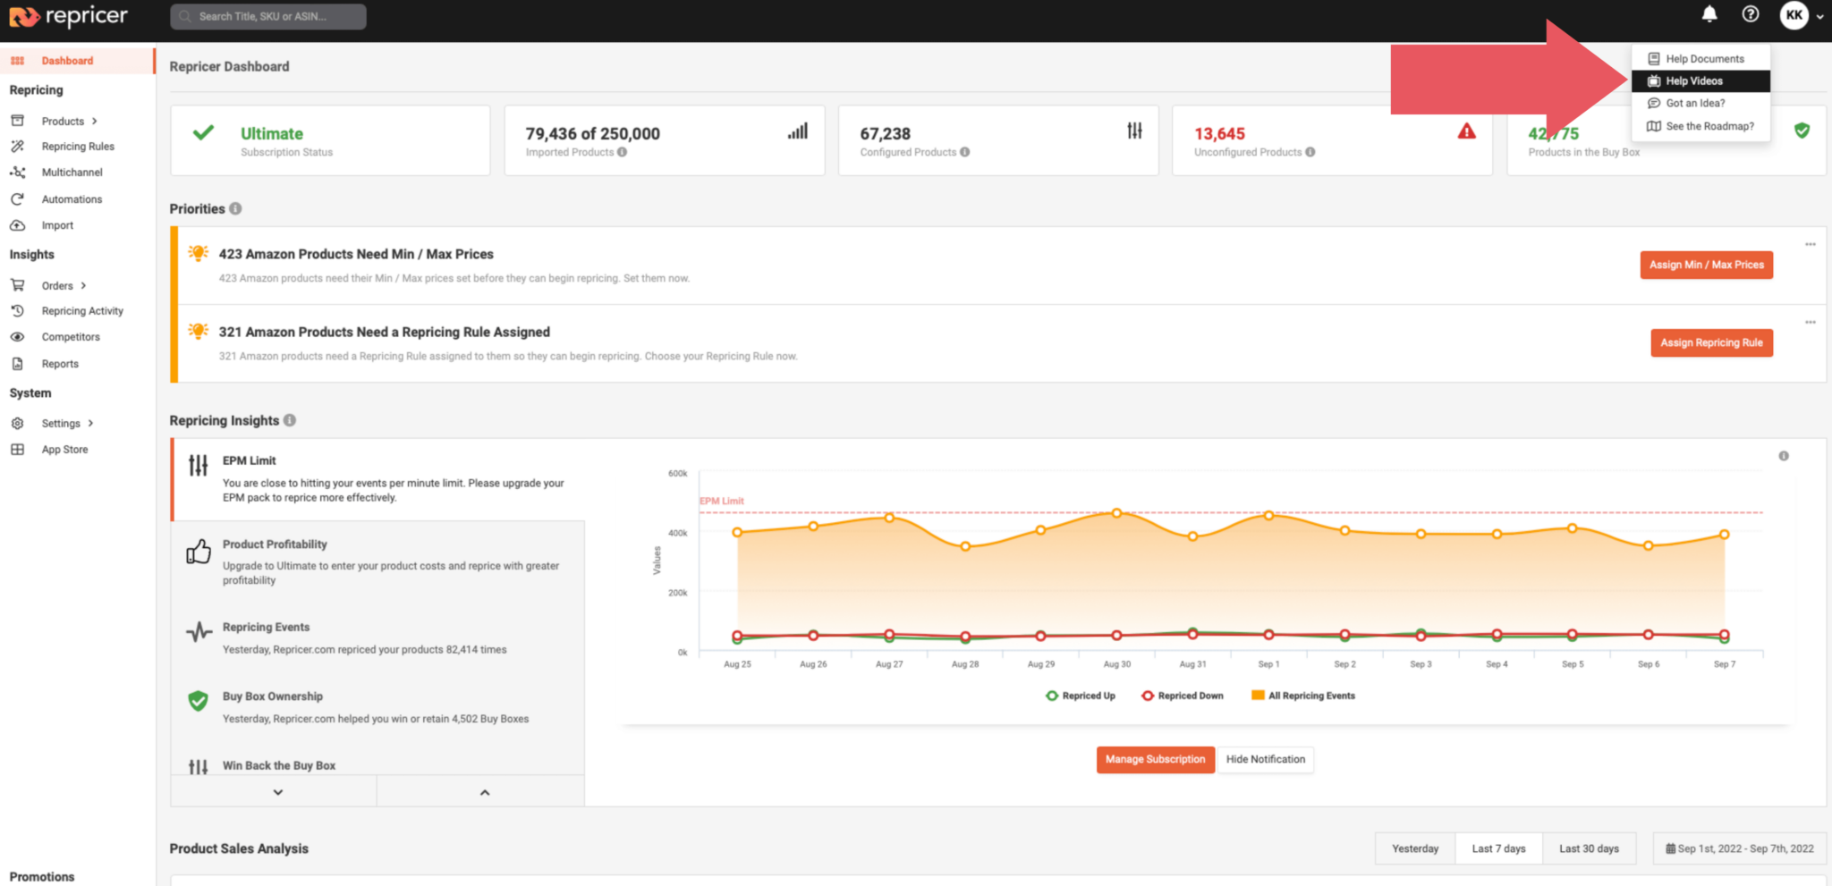Go to Repricing Rules in the sidebar
Viewport: 1832px width, 886px height.
[78, 147]
